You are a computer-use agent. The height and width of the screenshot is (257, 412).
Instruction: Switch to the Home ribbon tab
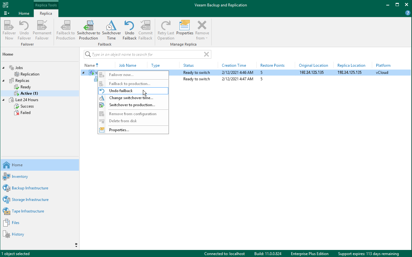pos(24,13)
